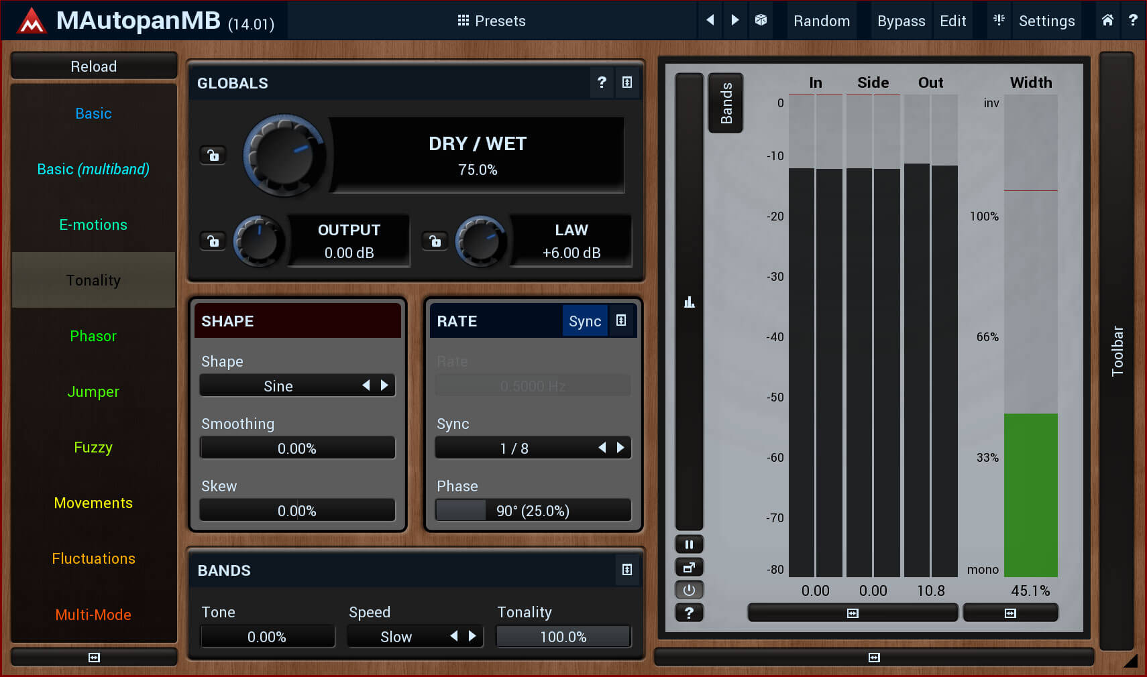Select next sync value arrow

tap(620, 448)
